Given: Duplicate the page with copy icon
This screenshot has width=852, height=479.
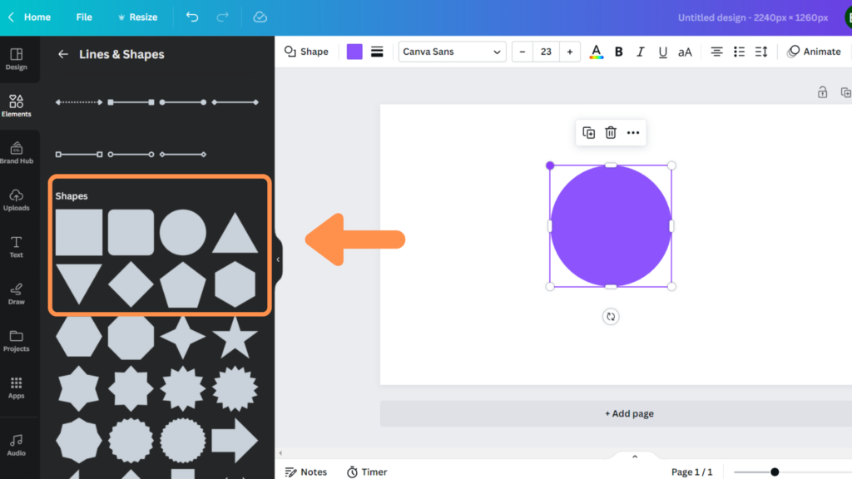Looking at the screenshot, I should (x=845, y=92).
